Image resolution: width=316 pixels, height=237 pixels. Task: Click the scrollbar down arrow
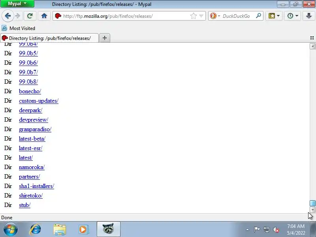(312, 210)
